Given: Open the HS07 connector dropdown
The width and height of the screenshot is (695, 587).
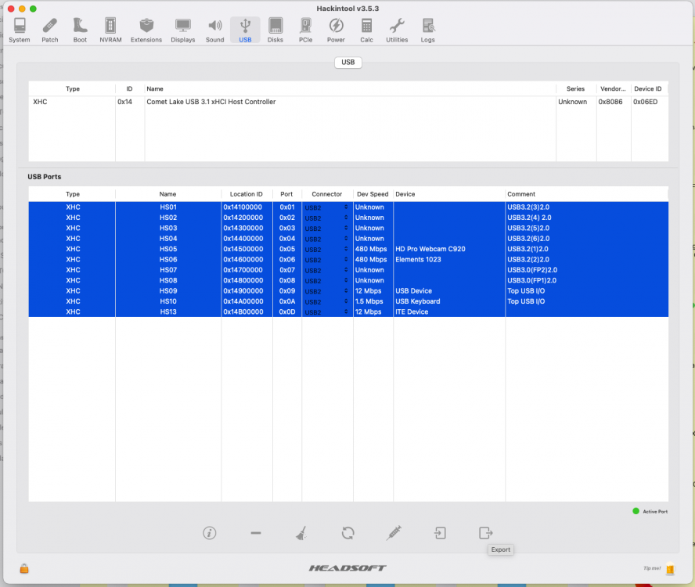Looking at the screenshot, I should (x=326, y=270).
